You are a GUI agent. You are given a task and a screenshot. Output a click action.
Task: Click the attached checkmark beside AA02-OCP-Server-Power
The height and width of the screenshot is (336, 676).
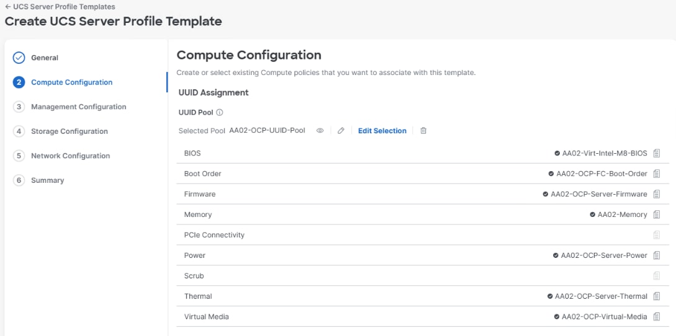(x=556, y=255)
